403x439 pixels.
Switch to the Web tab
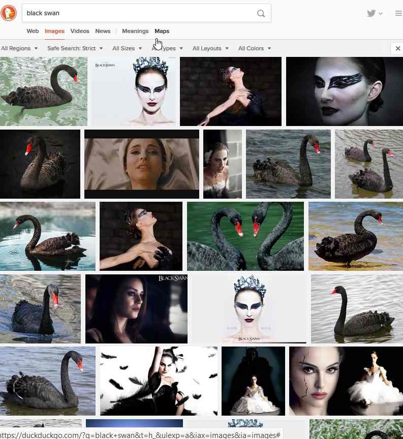(33, 31)
